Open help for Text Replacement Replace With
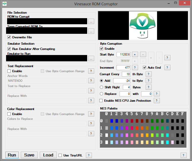This screenshot has width=192, height=161. (91, 101)
